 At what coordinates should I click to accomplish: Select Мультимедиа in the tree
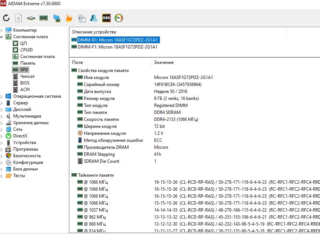click(x=27, y=116)
